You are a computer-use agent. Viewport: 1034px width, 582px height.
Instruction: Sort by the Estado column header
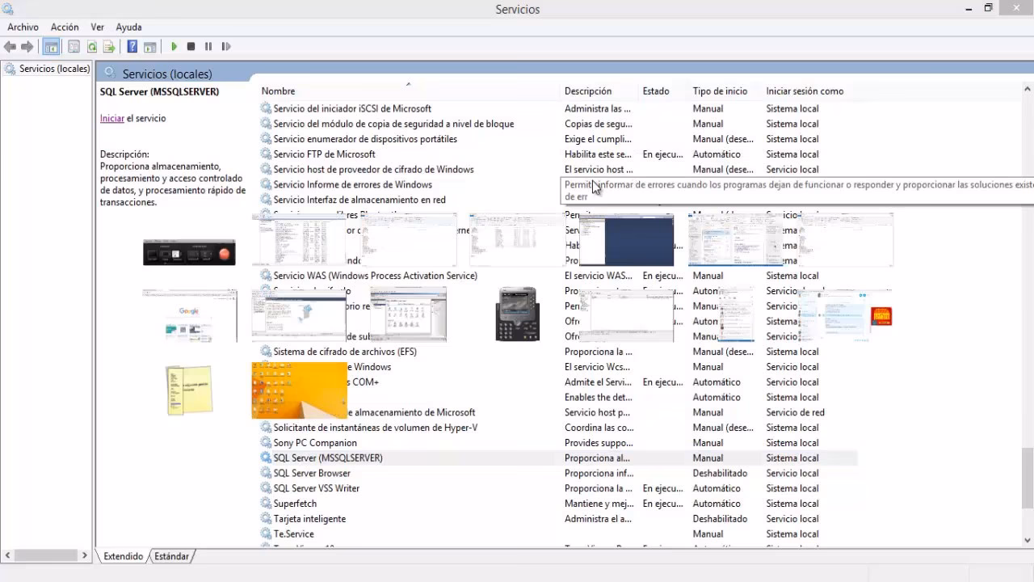pos(656,91)
